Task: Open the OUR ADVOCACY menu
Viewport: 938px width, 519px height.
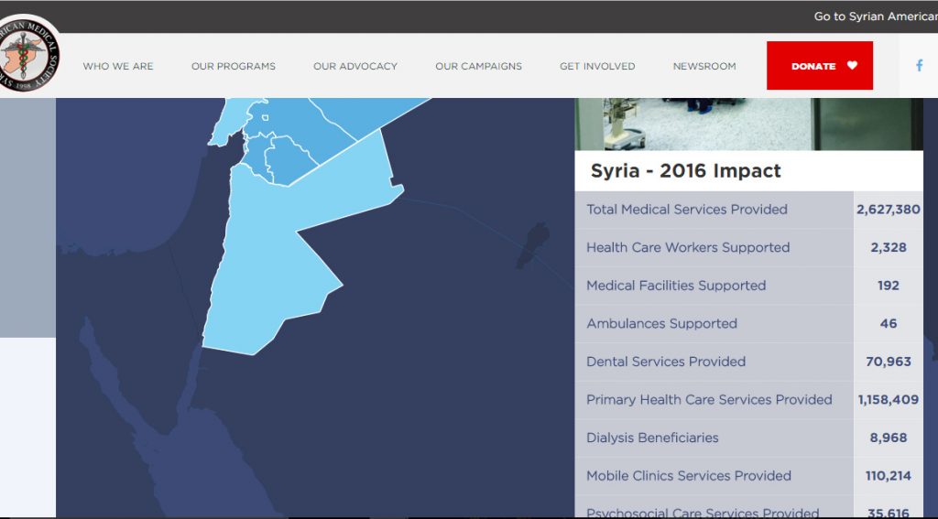Action: [355, 66]
